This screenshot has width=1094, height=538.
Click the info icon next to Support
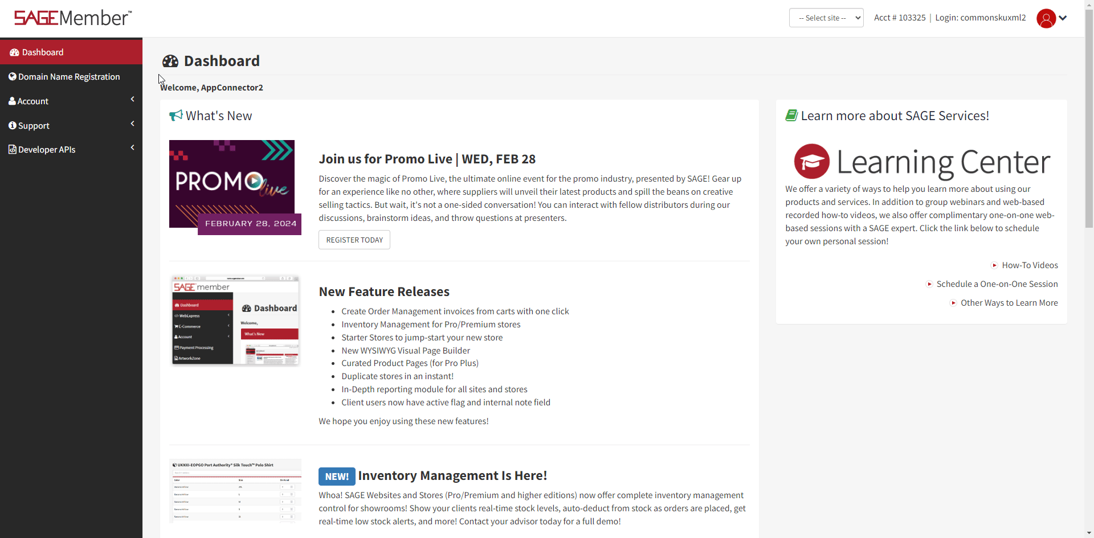tap(12, 125)
